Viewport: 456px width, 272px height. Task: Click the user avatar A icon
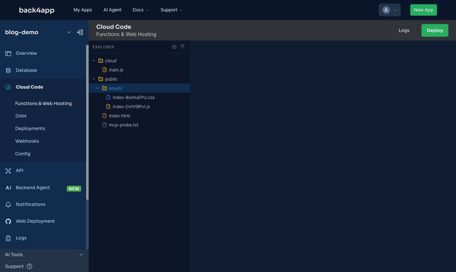click(x=386, y=10)
